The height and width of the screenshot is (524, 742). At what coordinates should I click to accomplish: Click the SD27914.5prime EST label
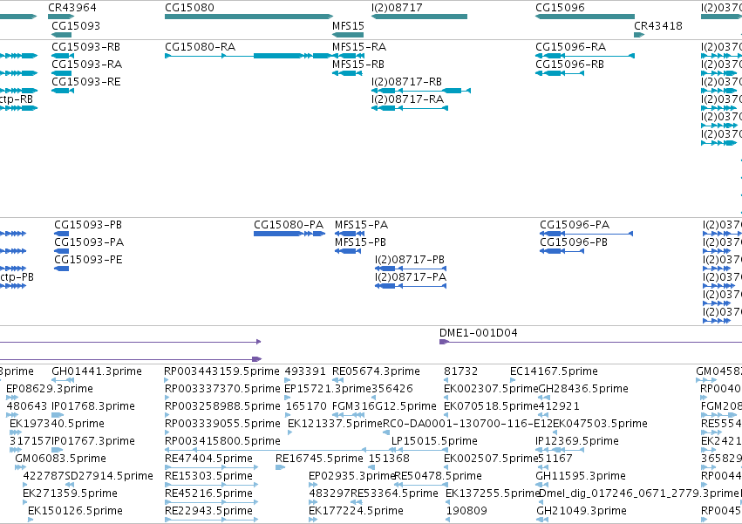(109, 476)
